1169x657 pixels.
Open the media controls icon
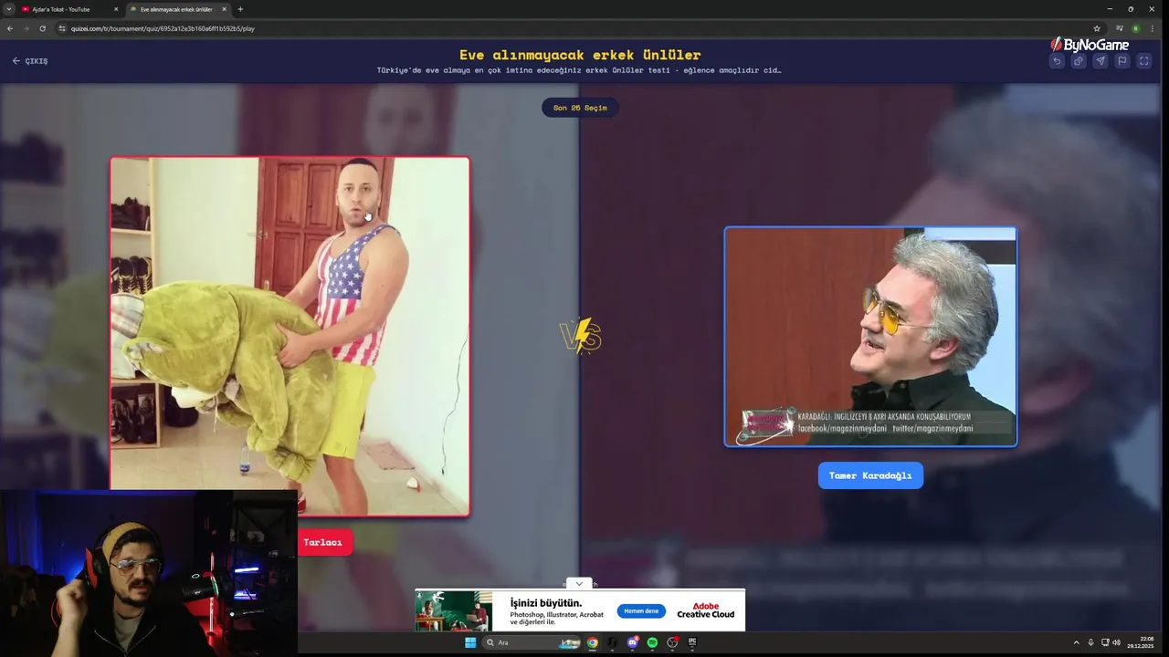tap(1120, 28)
